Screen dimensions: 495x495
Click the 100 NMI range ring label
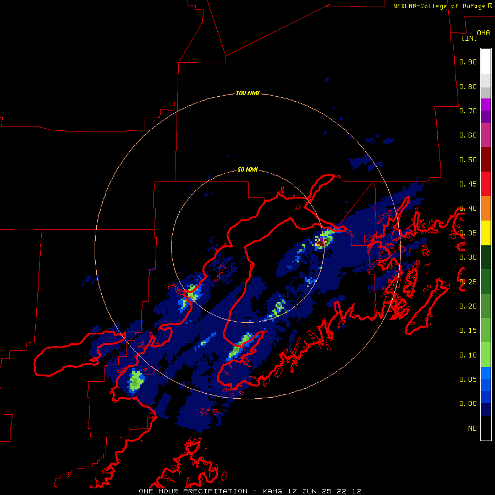[248, 93]
